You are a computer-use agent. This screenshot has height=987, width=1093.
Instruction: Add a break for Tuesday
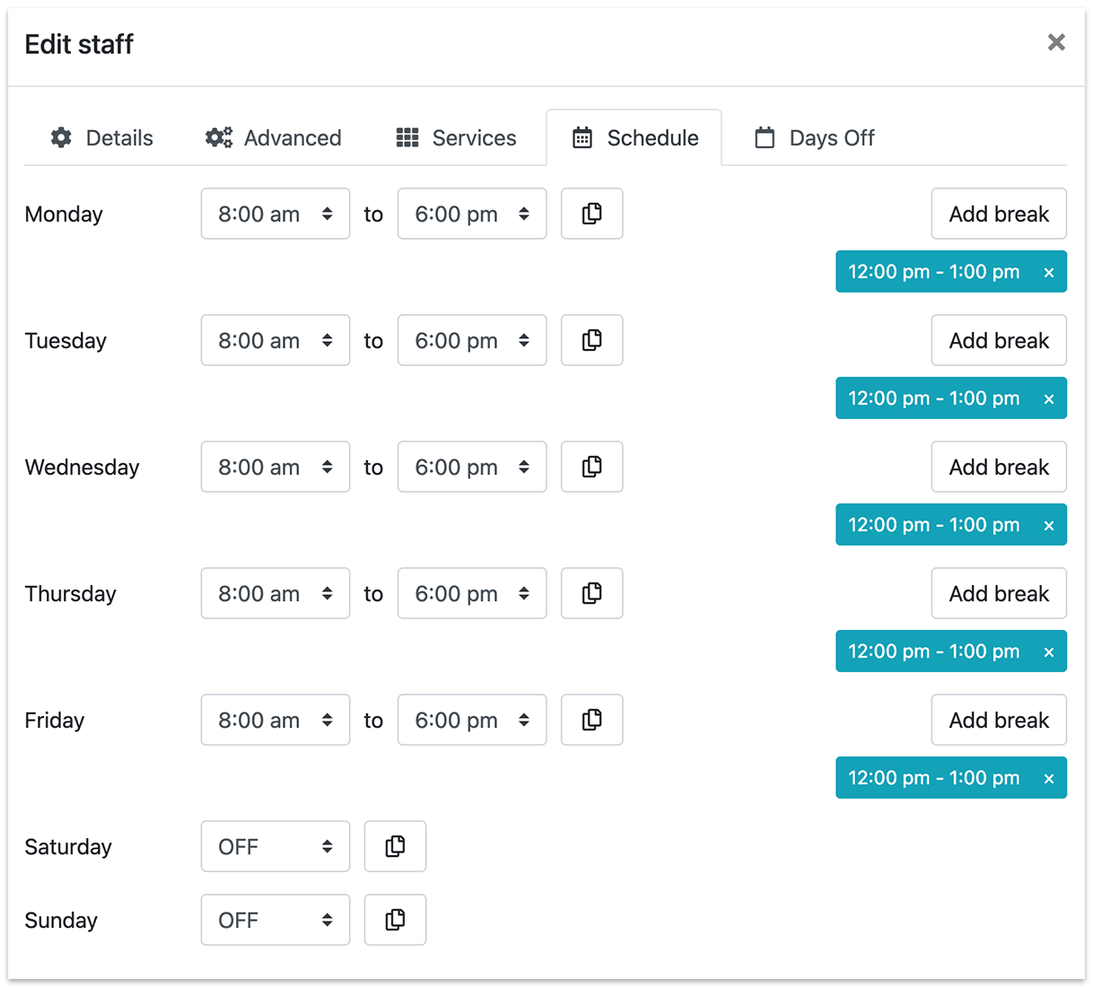(999, 340)
